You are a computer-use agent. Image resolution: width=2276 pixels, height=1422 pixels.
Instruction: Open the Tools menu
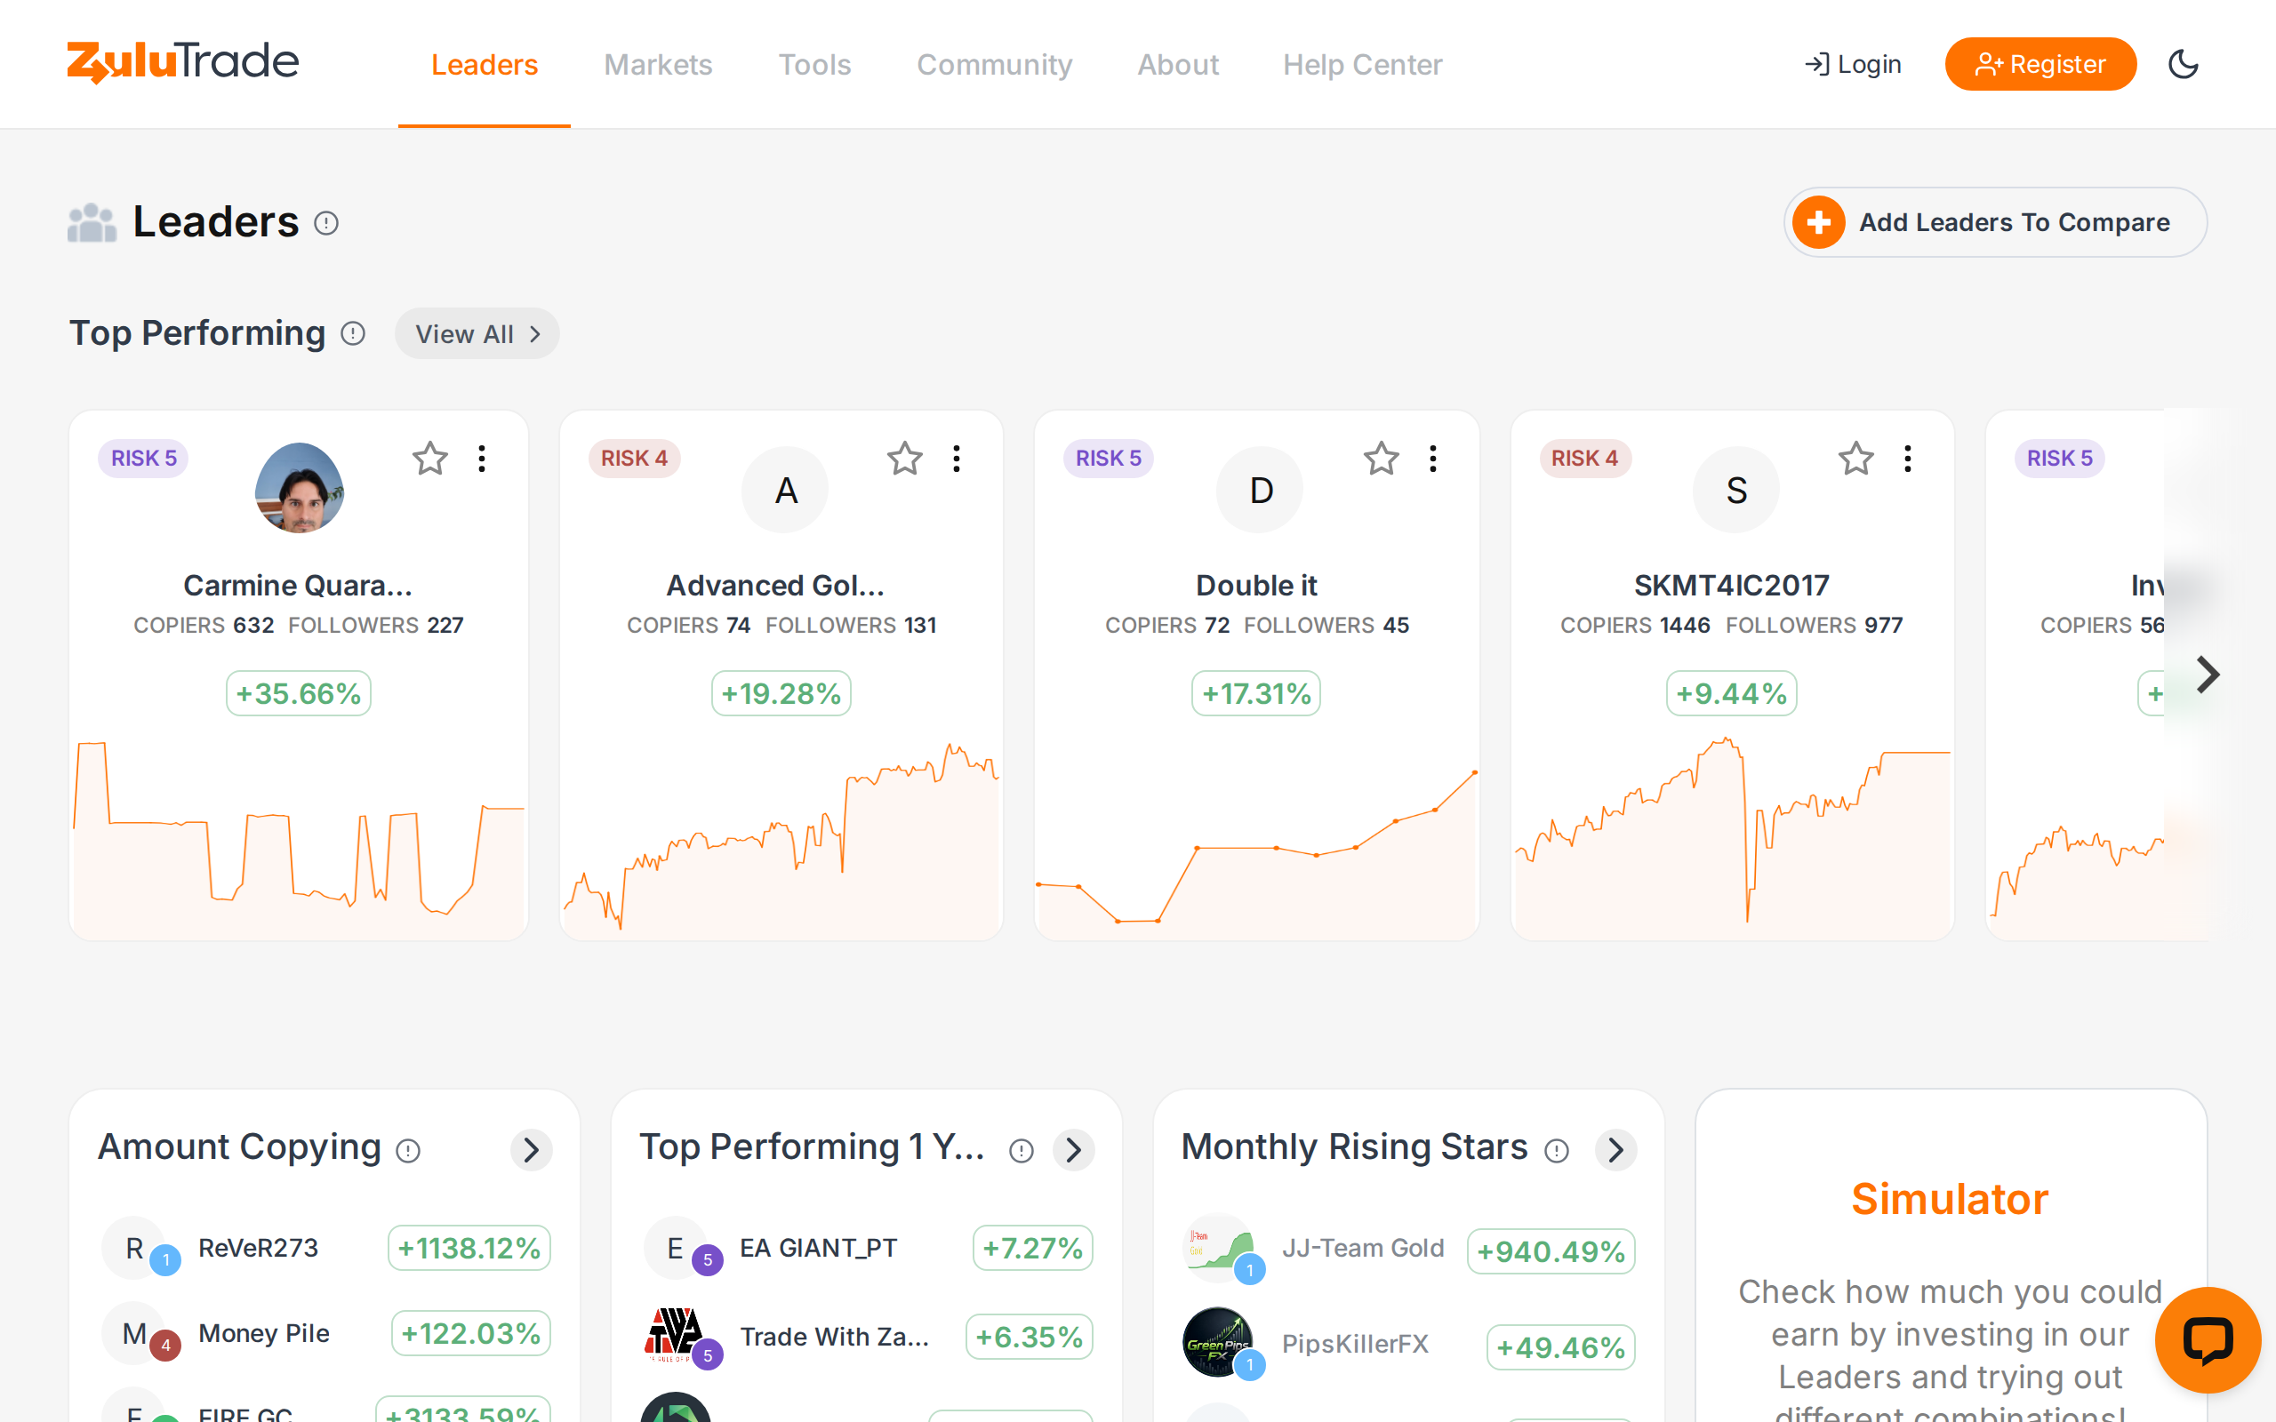click(x=814, y=64)
